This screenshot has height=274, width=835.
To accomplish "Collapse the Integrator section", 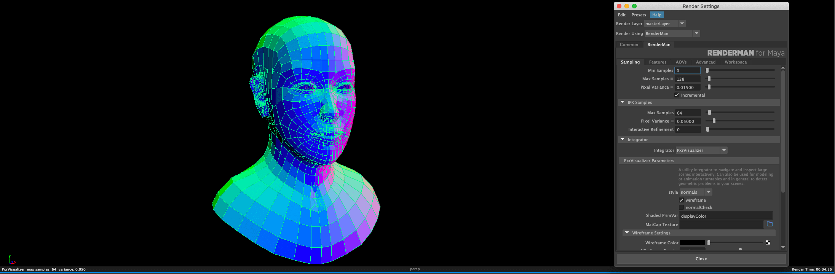I will (623, 139).
